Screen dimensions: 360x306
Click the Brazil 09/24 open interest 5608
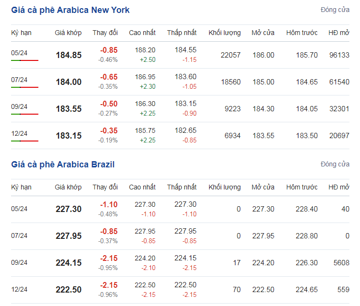click(341, 262)
